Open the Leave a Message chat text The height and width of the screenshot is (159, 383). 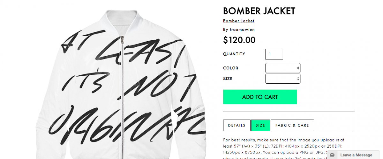tap(356, 155)
